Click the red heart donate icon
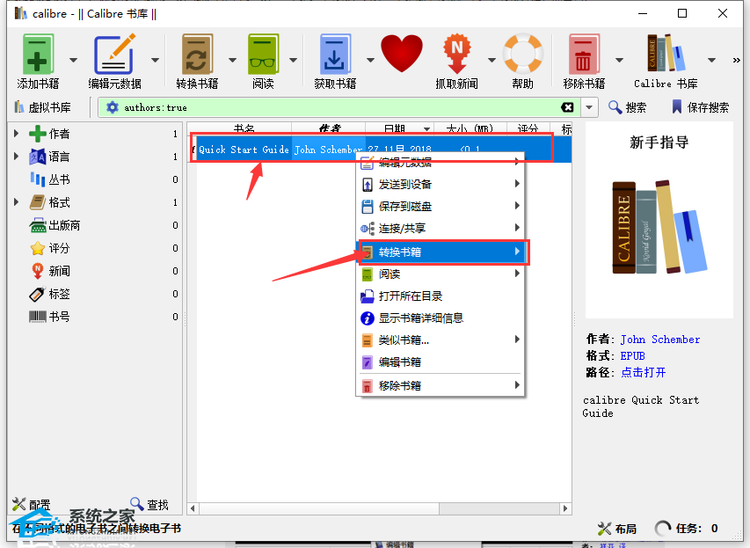 pyautogui.click(x=402, y=54)
